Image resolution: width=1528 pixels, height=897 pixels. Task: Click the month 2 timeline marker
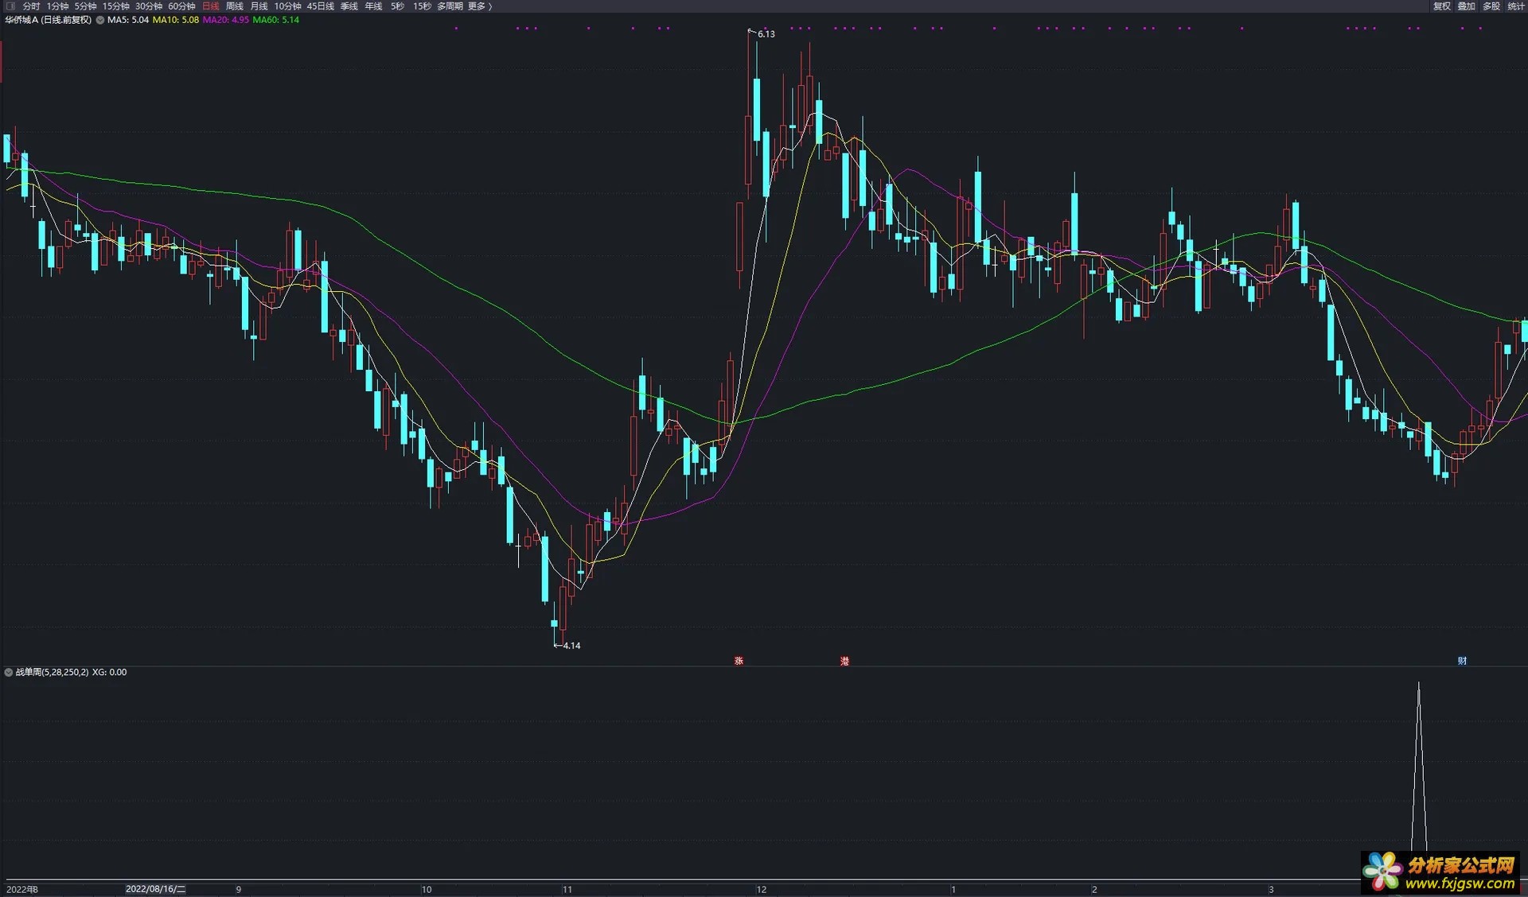pyautogui.click(x=1094, y=889)
